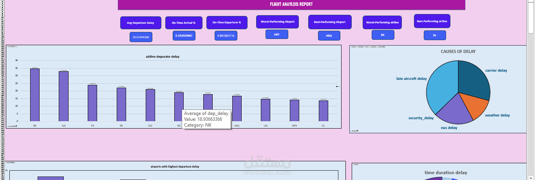The height and width of the screenshot is (180, 535).
Task: Click the 'CAUSES OF DELAY' chart title
Action: [x=458, y=51]
